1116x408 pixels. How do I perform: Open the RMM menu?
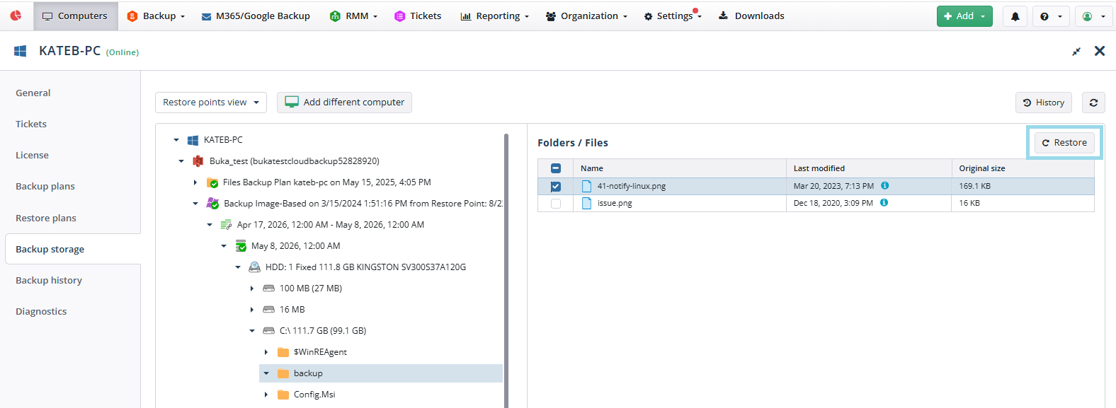click(354, 16)
